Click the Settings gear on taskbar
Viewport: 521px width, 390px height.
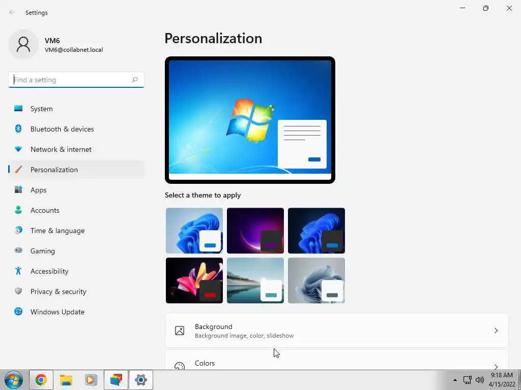point(141,380)
